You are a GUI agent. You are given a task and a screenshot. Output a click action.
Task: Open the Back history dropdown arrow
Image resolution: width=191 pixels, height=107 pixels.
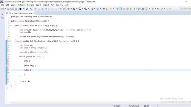[164, 9]
